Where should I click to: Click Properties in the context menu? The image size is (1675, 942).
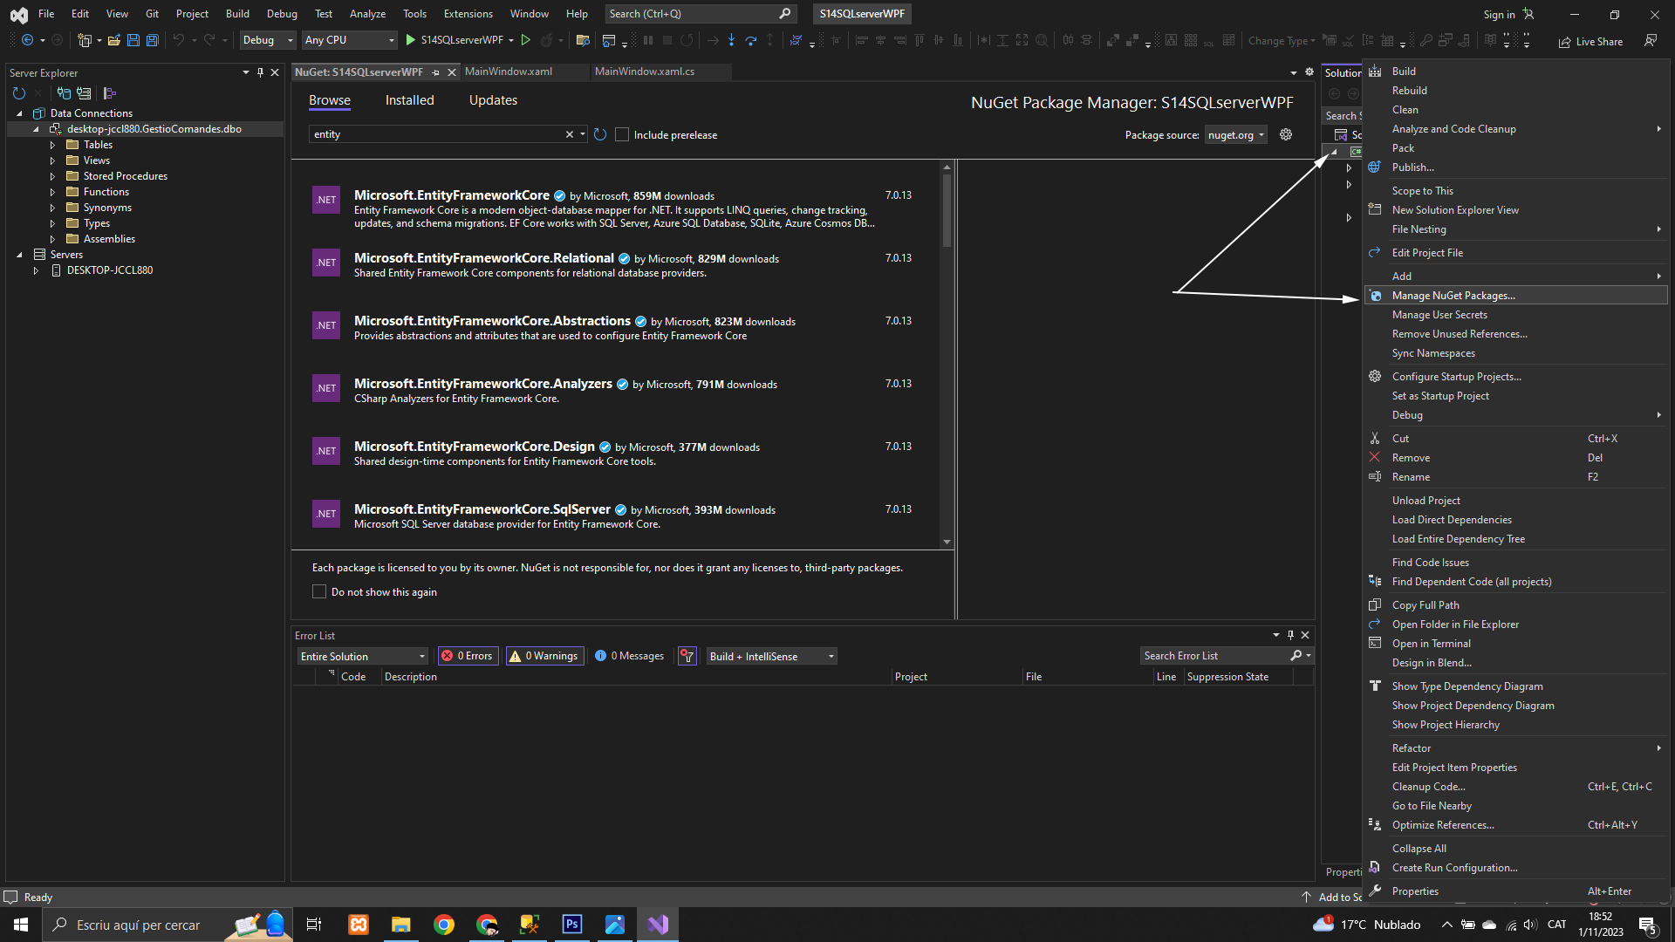pos(1415,891)
